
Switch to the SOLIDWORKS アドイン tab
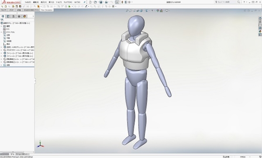coord(31,10)
